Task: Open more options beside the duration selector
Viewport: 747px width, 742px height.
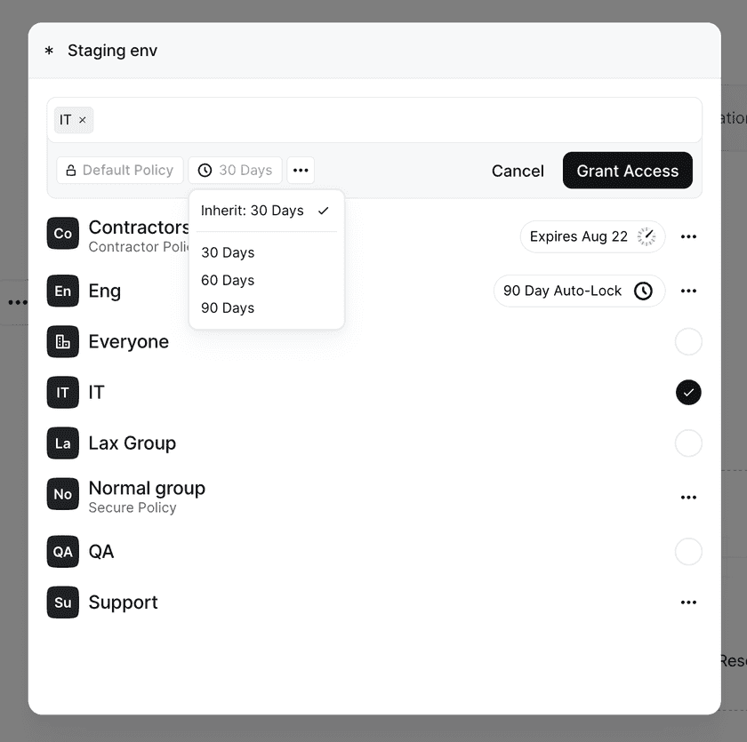Action: (301, 170)
